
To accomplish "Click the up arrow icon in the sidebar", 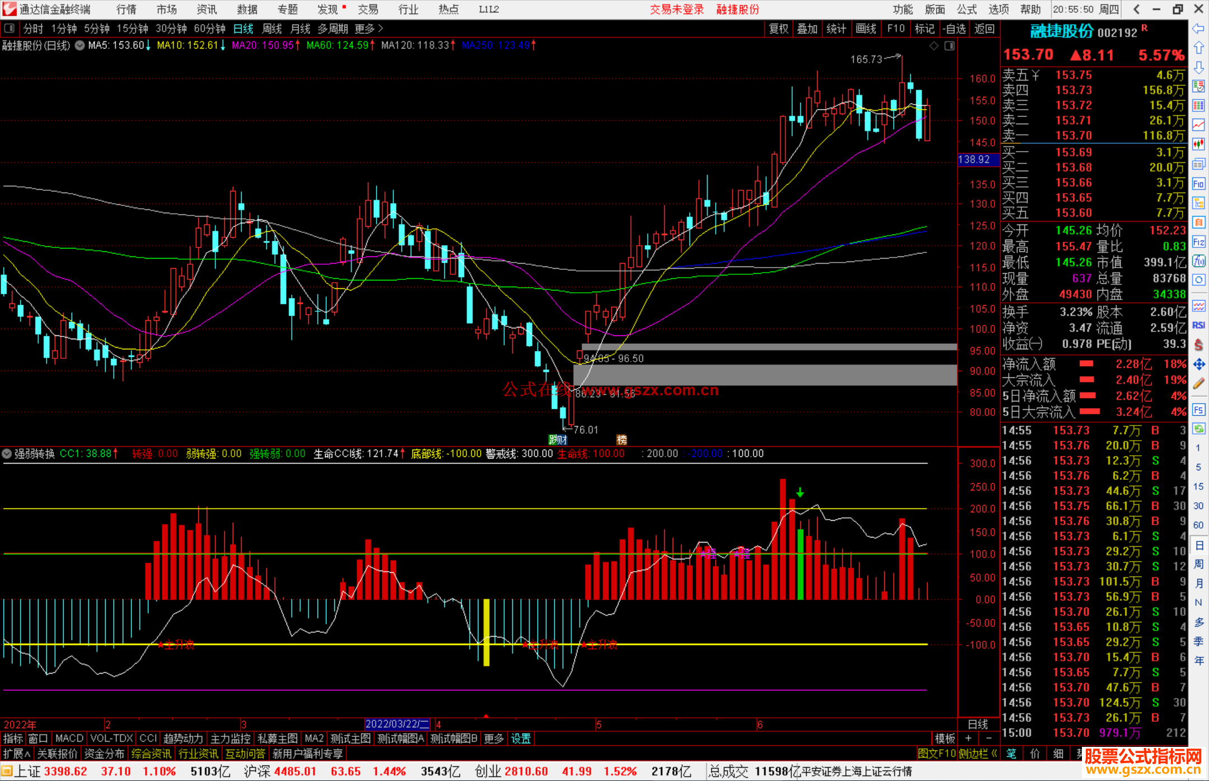I will pyautogui.click(x=1198, y=48).
